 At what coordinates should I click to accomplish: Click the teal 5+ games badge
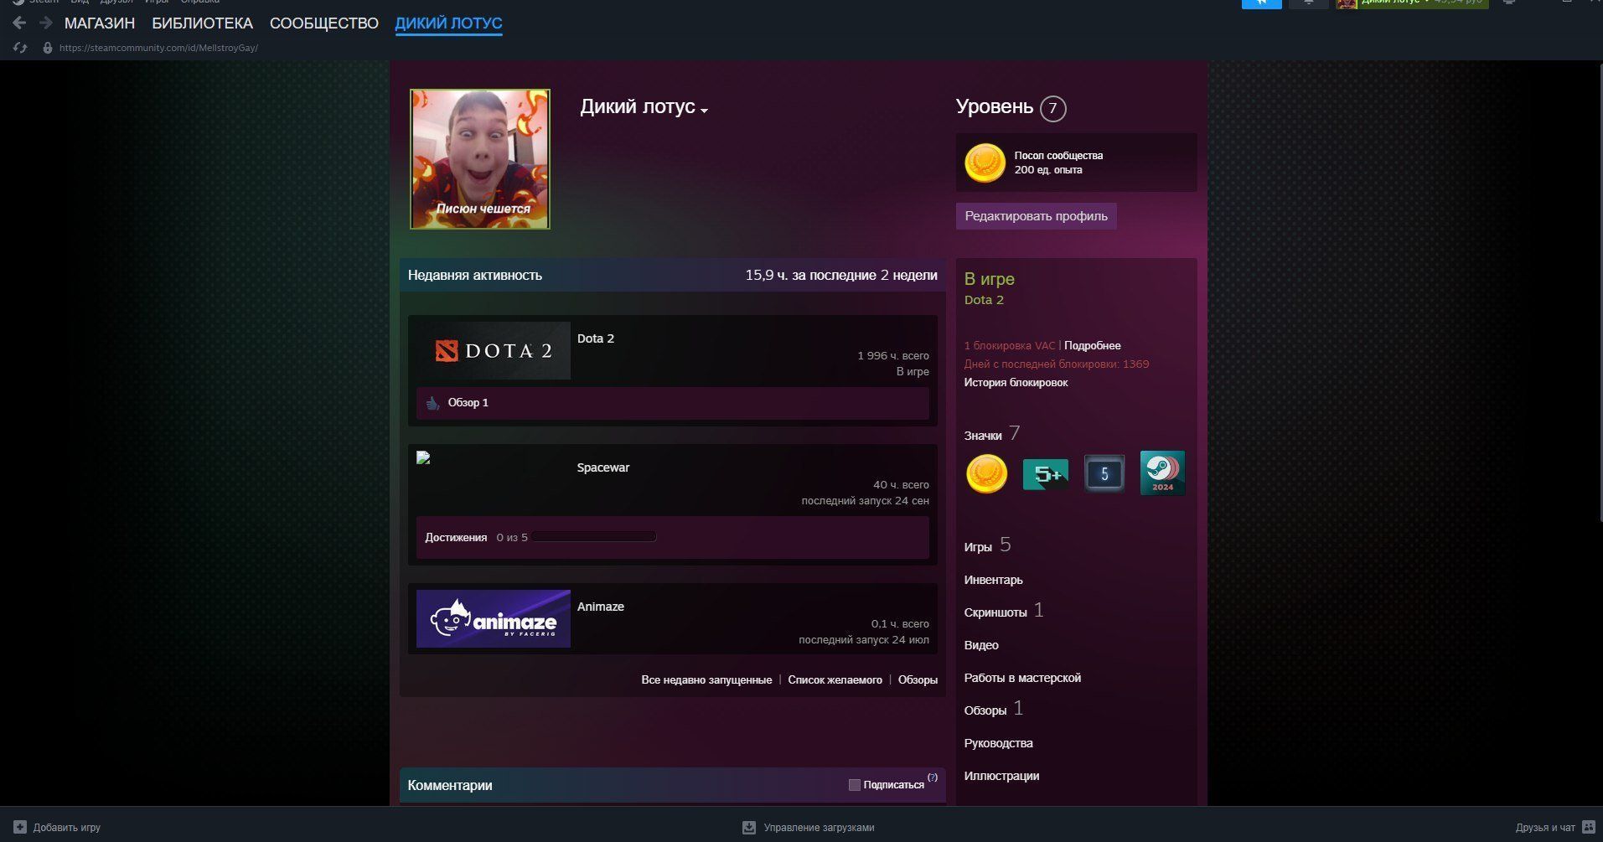[x=1045, y=474]
